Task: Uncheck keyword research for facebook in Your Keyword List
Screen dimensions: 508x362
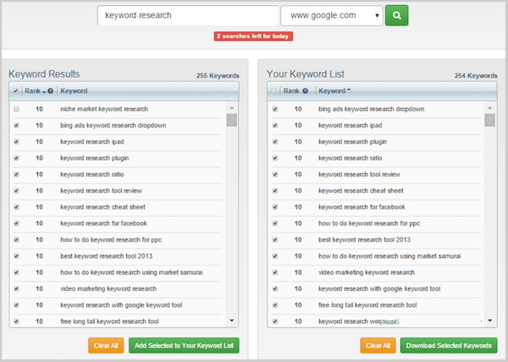Action: [275, 207]
